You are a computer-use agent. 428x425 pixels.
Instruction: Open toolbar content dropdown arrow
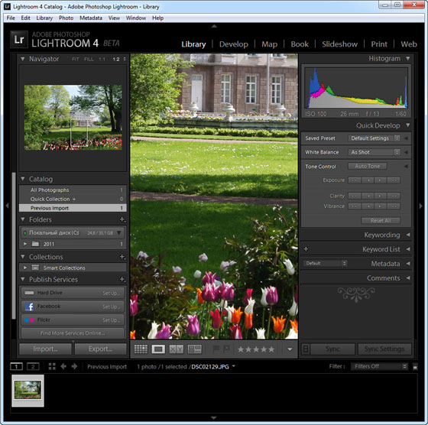pyautogui.click(x=290, y=349)
